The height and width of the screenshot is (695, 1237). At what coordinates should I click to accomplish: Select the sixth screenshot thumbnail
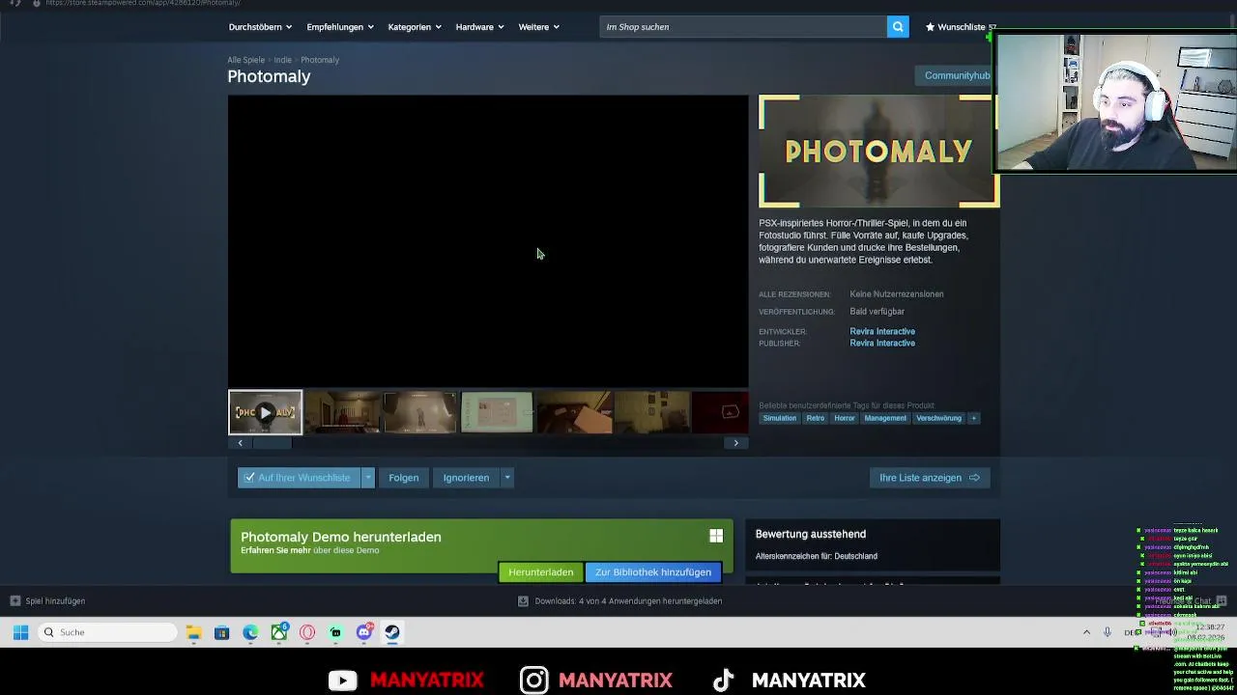click(651, 412)
